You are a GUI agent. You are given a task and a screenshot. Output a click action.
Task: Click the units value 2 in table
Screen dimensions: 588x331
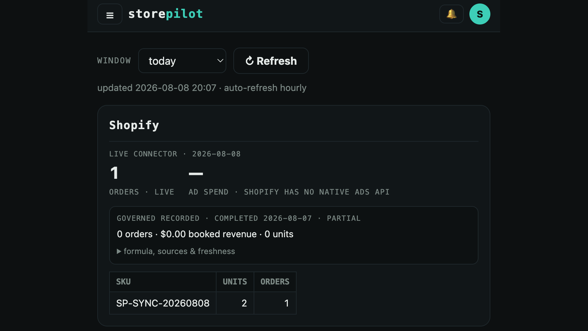pos(244,303)
